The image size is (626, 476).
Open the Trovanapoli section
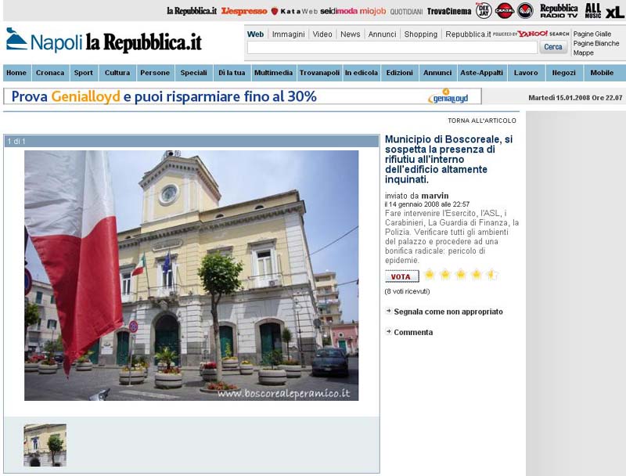320,73
